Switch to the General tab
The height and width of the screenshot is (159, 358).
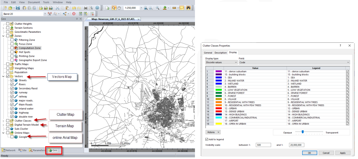tap(208, 53)
